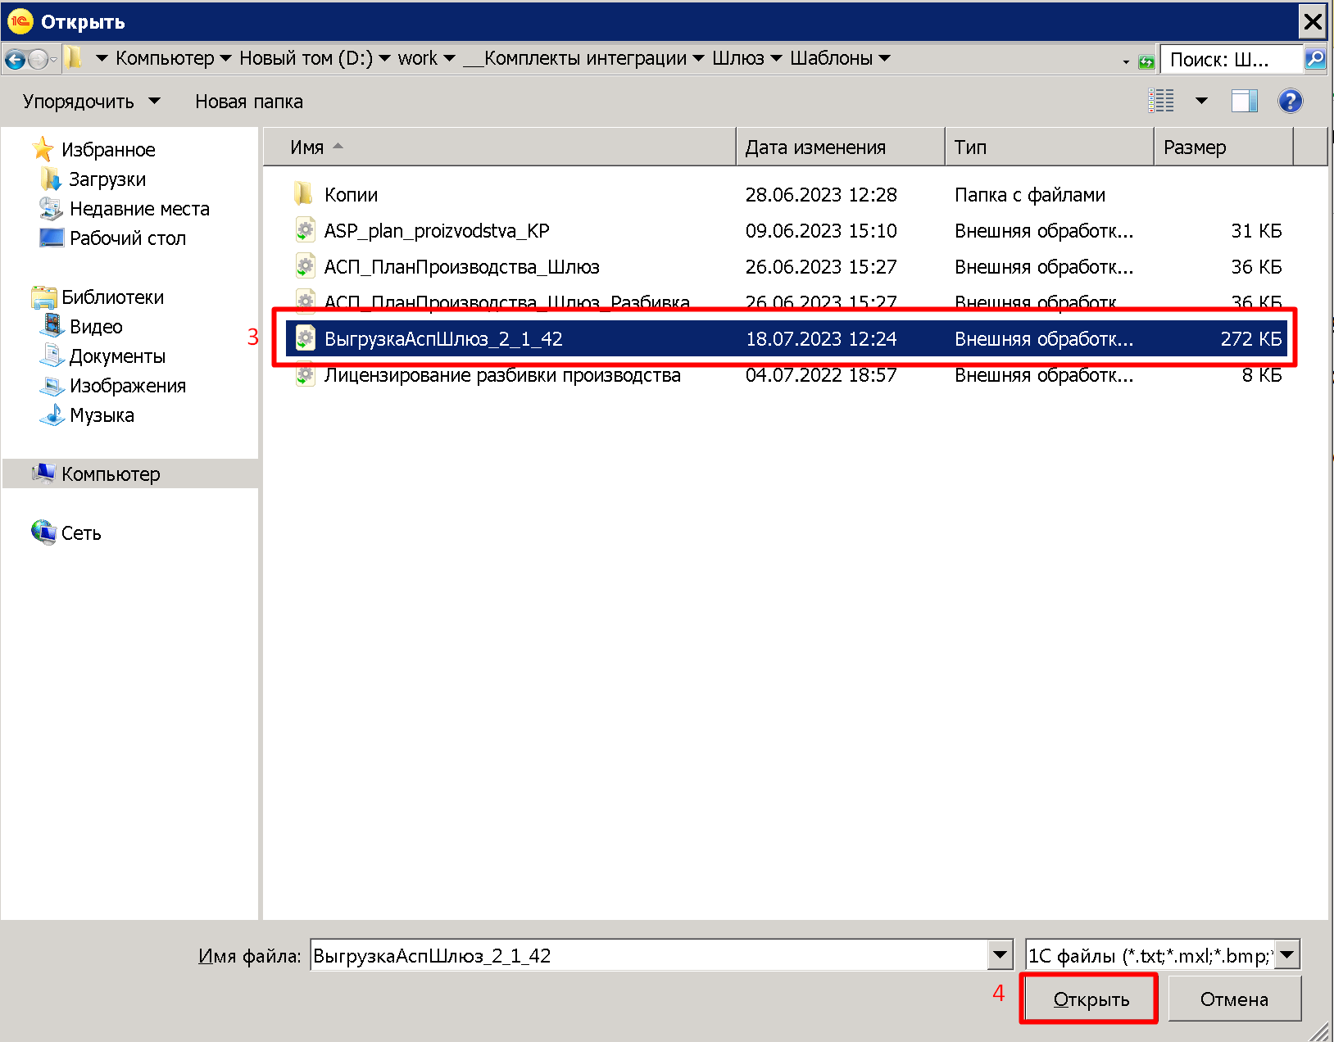Click the Отмена button
The width and height of the screenshot is (1334, 1042).
[1234, 999]
